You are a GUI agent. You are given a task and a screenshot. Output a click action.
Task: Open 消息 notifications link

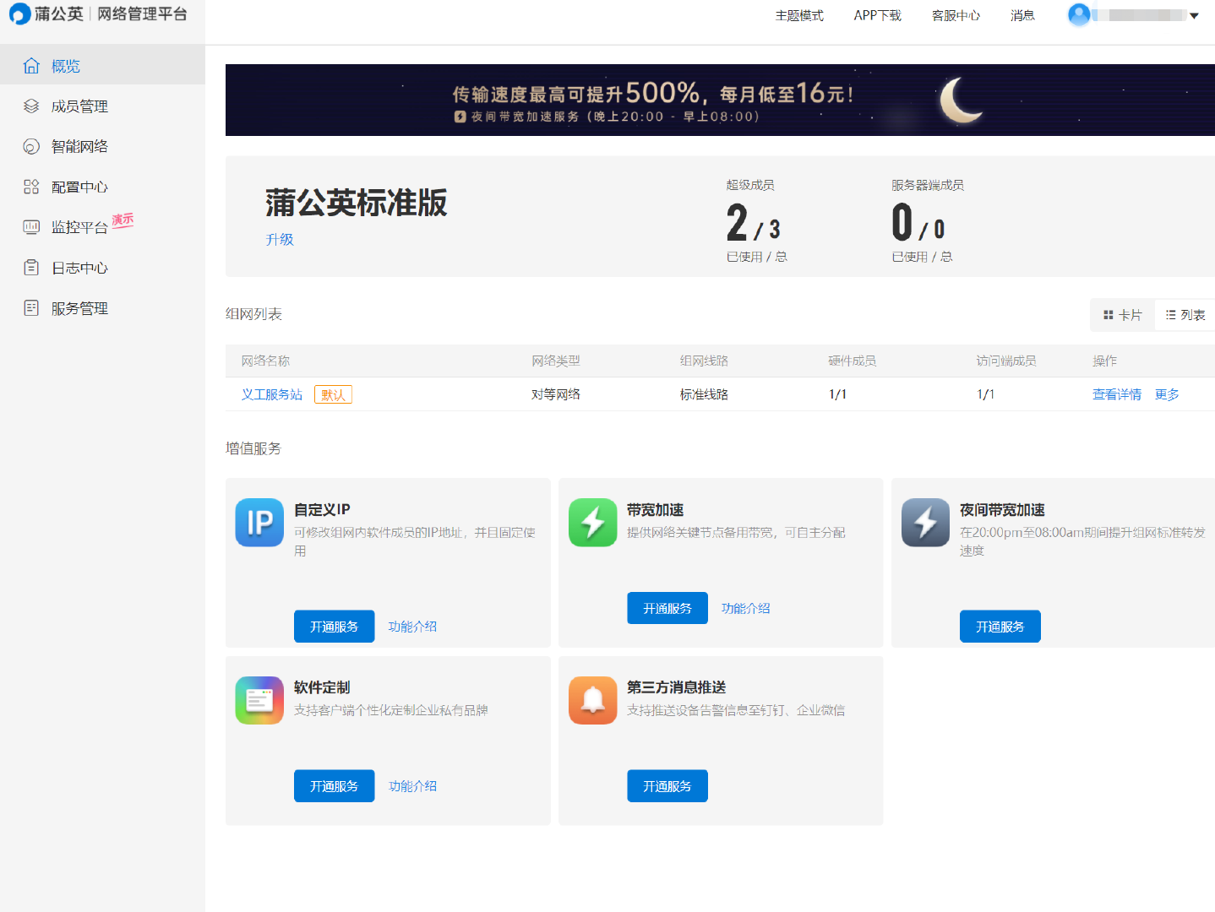1022,15
